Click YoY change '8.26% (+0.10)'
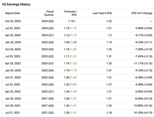Viewport: 154px width, 117px height. click(144, 99)
